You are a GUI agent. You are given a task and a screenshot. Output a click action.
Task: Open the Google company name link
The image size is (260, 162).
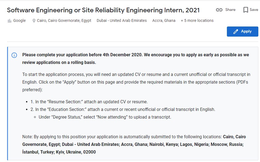pos(19,20)
